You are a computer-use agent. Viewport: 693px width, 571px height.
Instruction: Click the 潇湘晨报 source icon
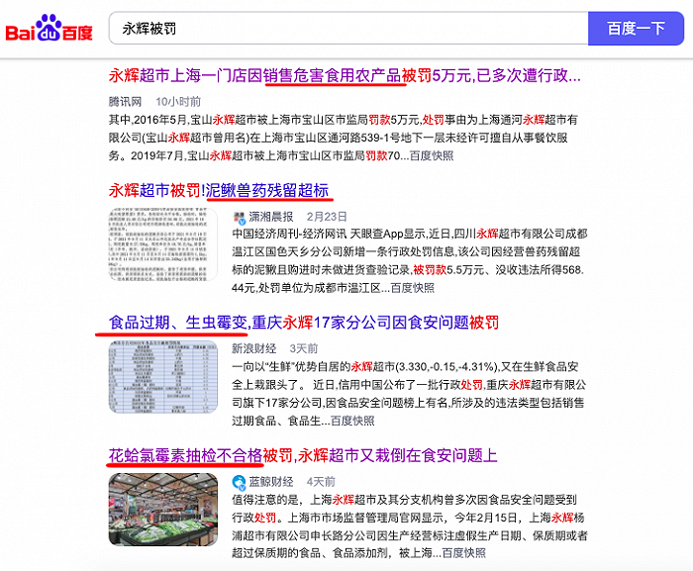(240, 218)
